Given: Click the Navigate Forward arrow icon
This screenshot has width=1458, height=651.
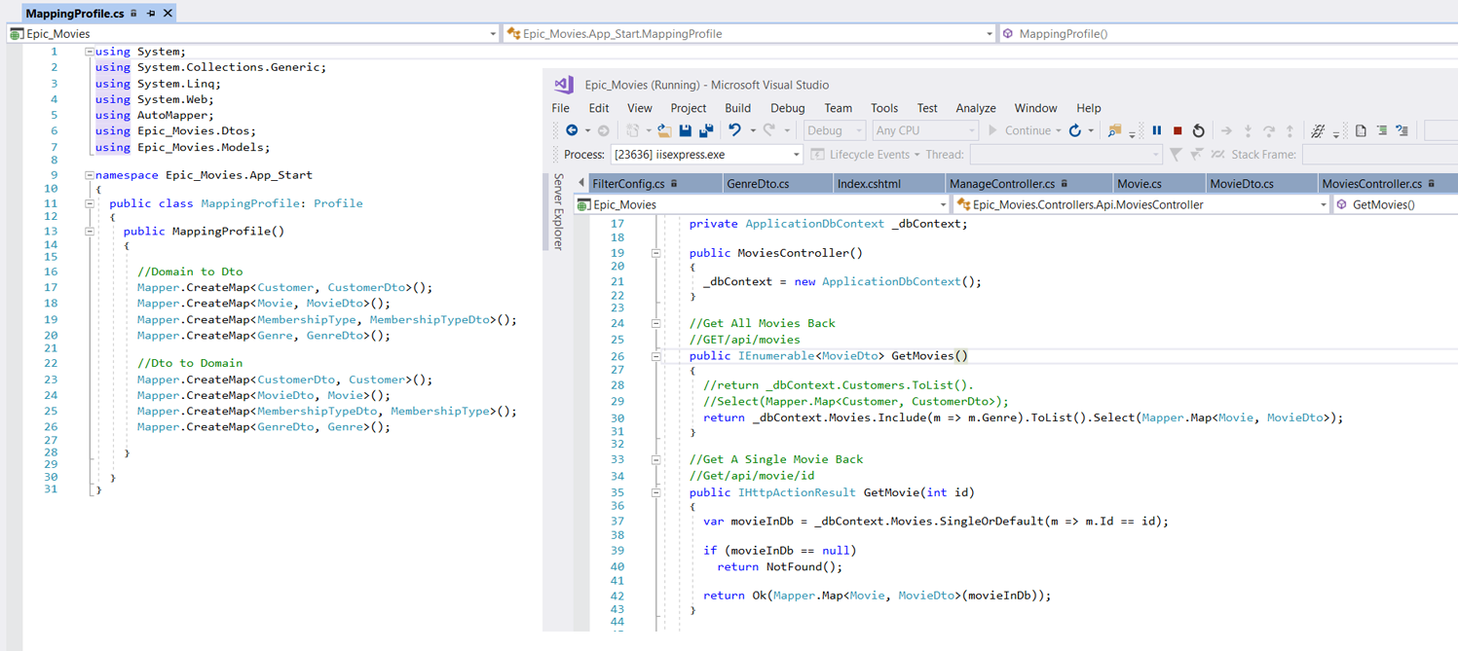Looking at the screenshot, I should click(603, 130).
